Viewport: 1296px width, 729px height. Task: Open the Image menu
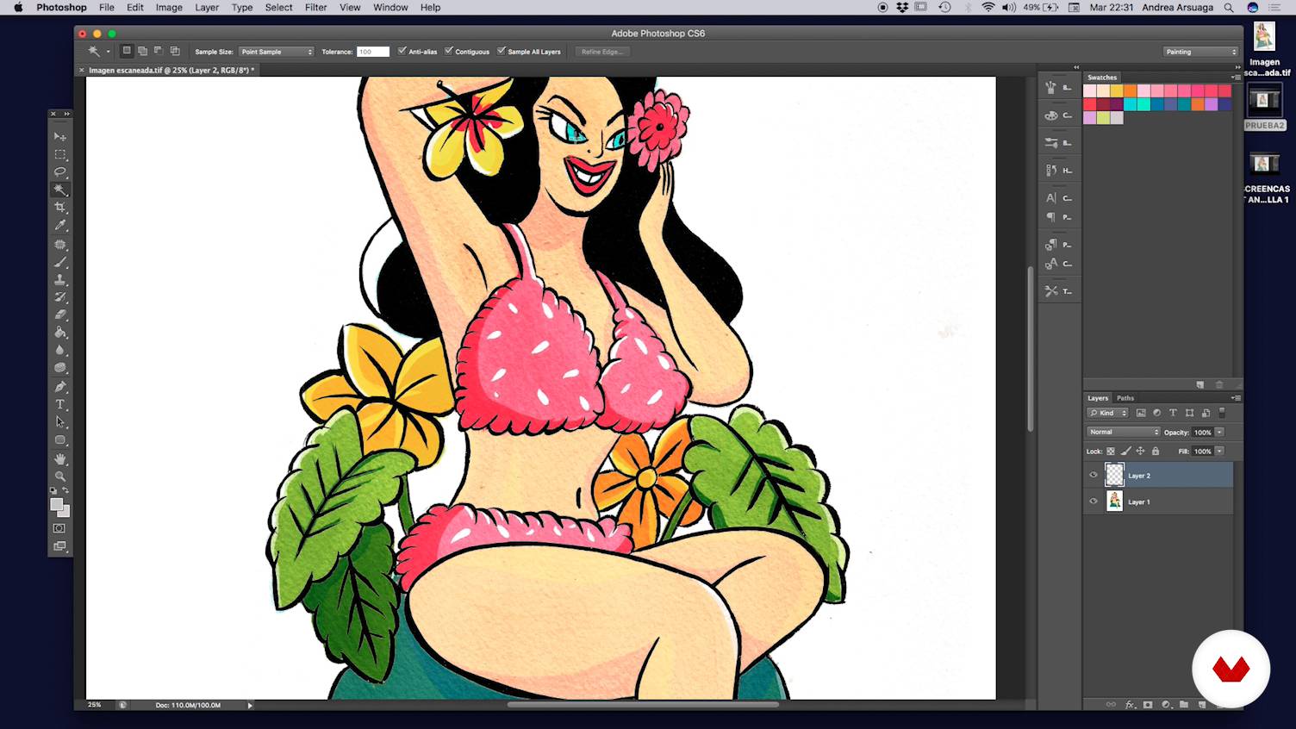[x=169, y=7]
